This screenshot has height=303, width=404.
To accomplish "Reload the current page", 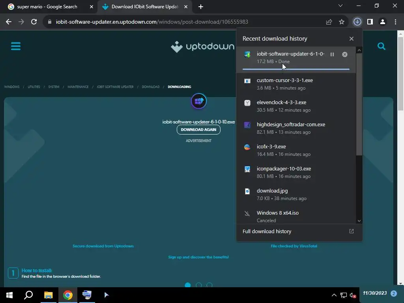I will point(34,22).
